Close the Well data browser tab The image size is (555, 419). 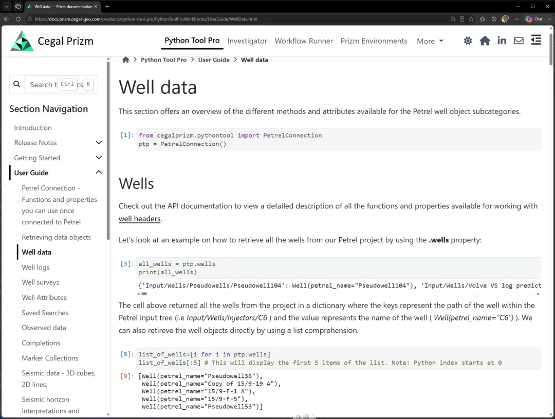[96, 6]
